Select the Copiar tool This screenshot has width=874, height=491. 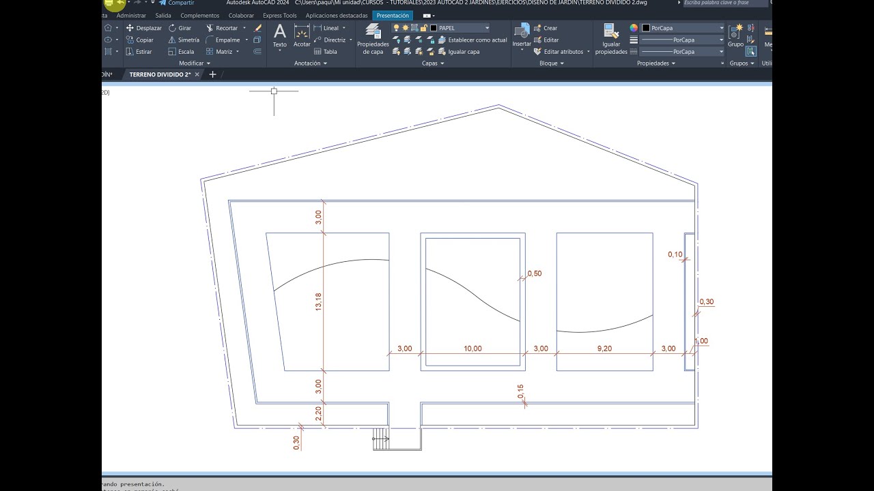tap(139, 40)
